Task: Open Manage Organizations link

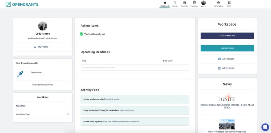Action: click(x=43, y=85)
